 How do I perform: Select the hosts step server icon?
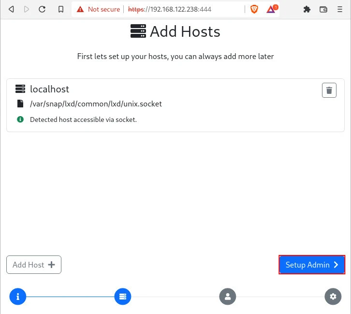coord(122,296)
